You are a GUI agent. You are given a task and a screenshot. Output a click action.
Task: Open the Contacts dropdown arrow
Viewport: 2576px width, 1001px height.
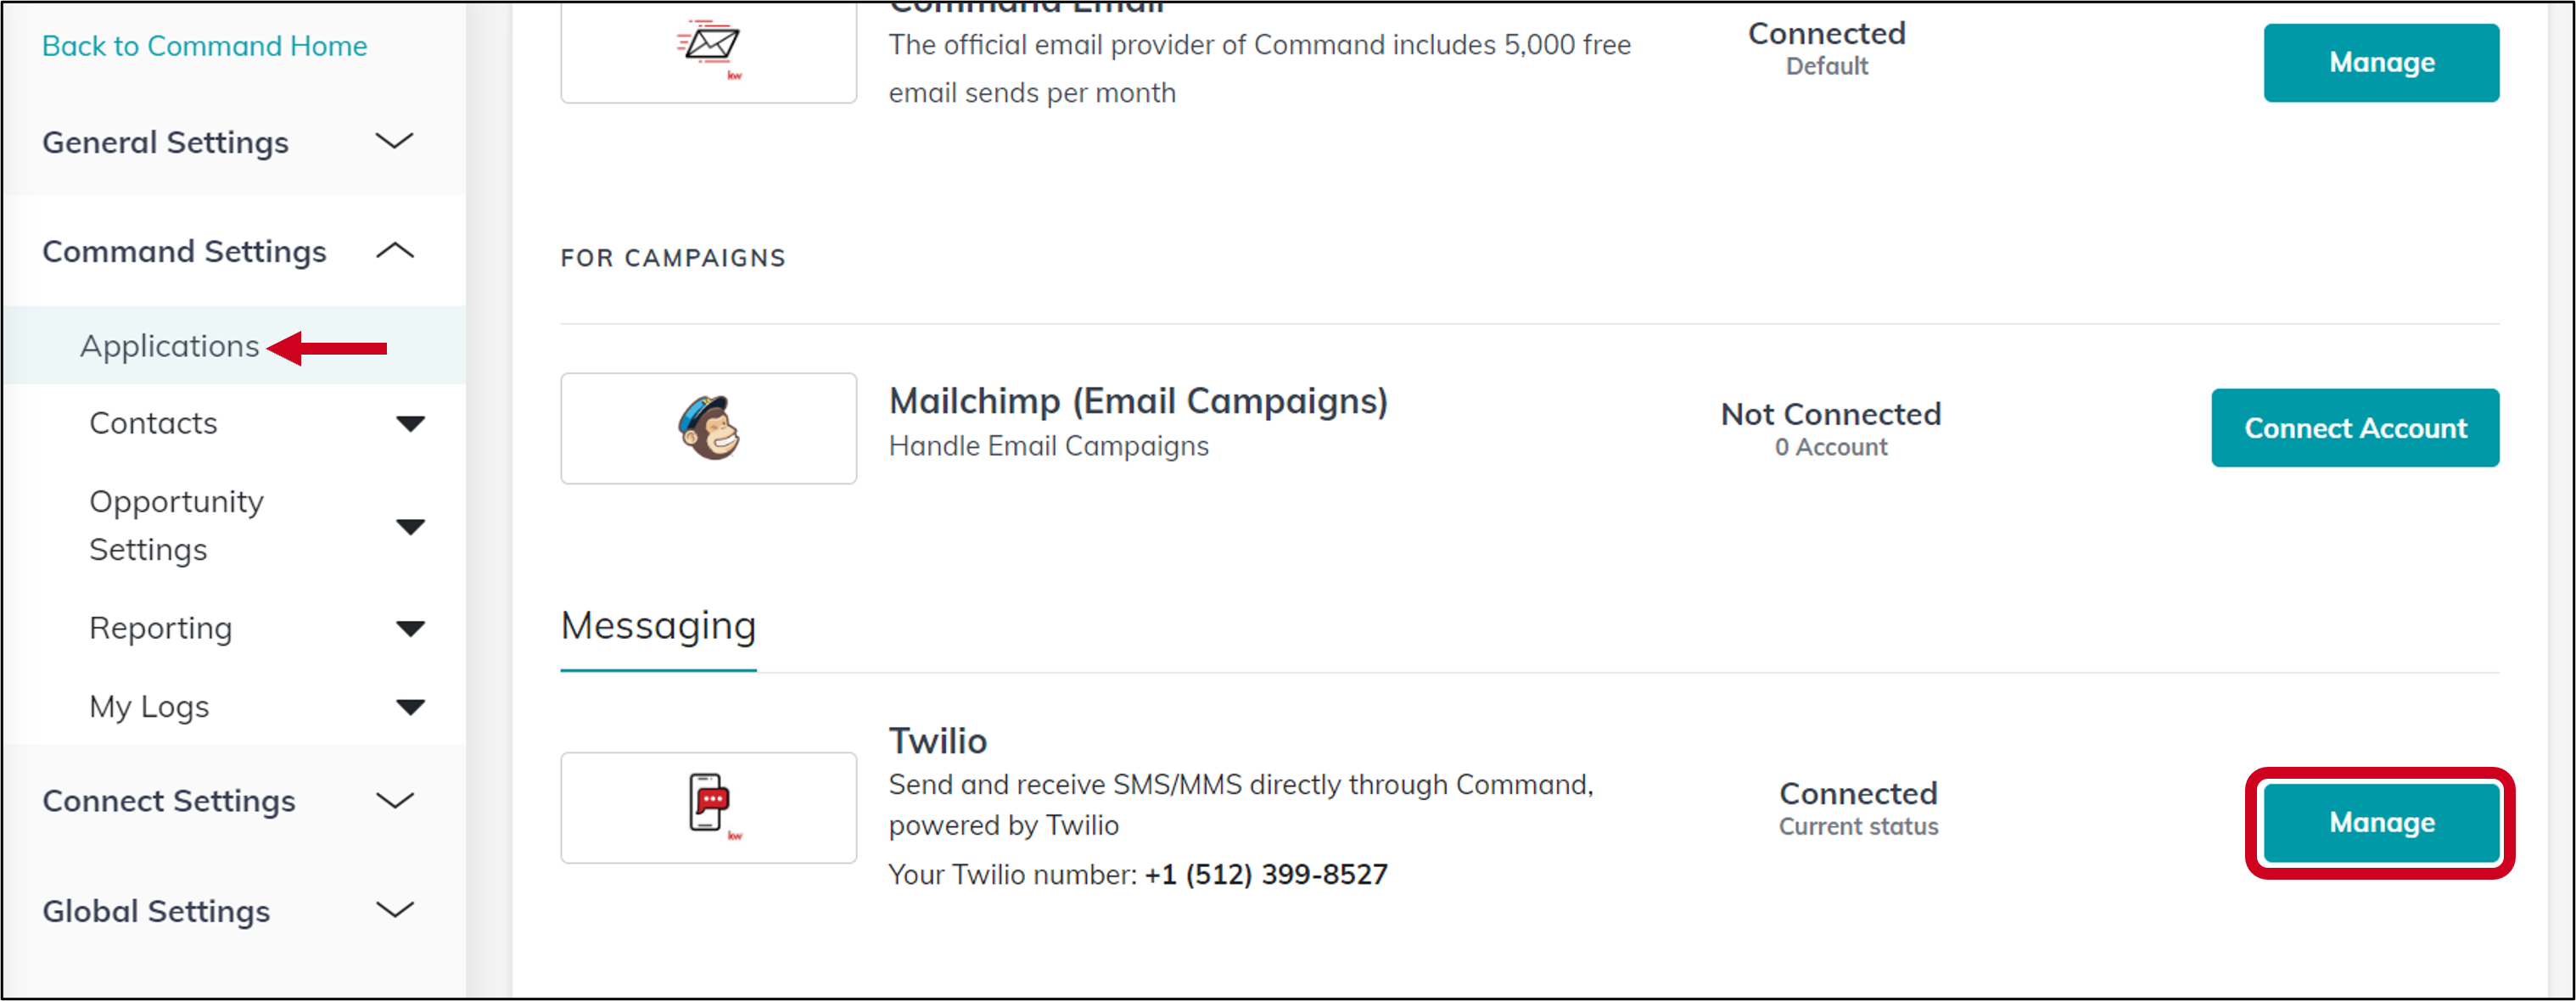[410, 424]
